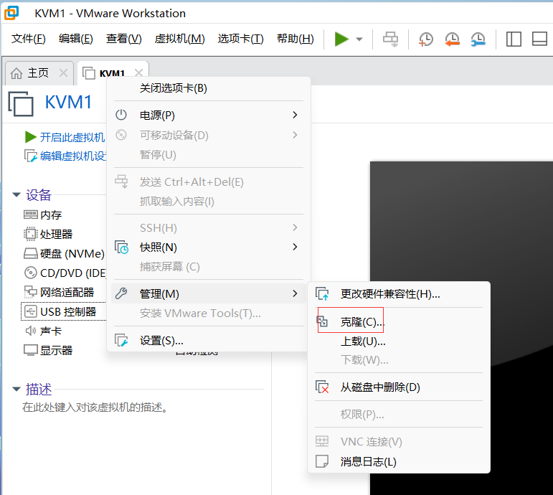Image resolution: width=553 pixels, height=495 pixels.
Task: Click the description text input area
Action: click(95, 407)
